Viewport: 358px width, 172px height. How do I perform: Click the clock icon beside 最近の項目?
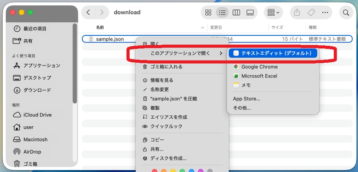click(x=17, y=29)
